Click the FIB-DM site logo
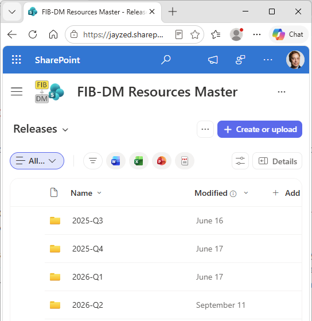 (49, 92)
